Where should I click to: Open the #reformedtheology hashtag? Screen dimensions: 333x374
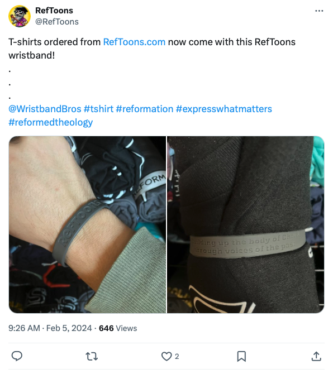coord(51,122)
